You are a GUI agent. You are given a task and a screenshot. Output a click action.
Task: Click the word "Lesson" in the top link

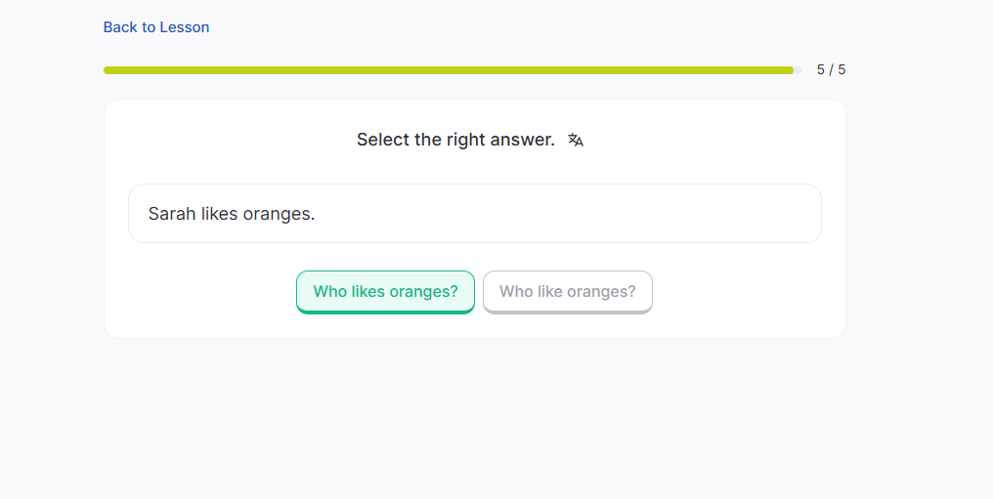[x=185, y=27]
